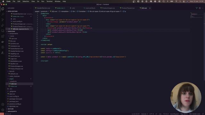Image resolution: width=205 pixels, height=115 pixels.
Task: Open the Manage gear icon
Action: pos(3,110)
